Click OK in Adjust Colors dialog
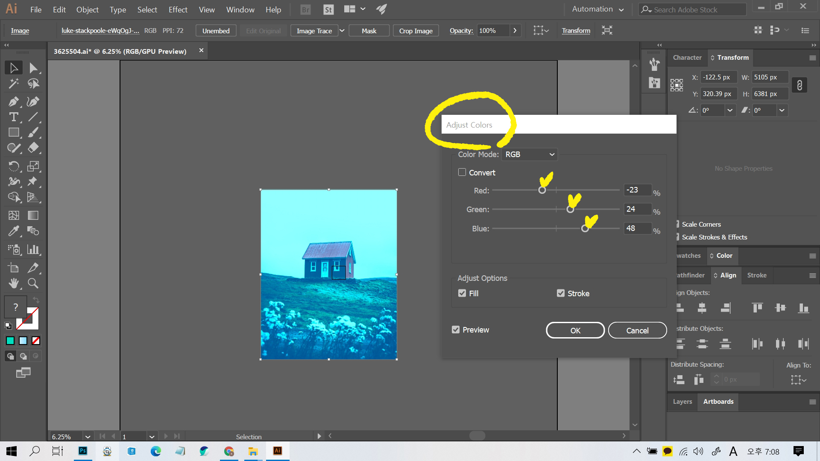Image resolution: width=820 pixels, height=461 pixels. 575,330
